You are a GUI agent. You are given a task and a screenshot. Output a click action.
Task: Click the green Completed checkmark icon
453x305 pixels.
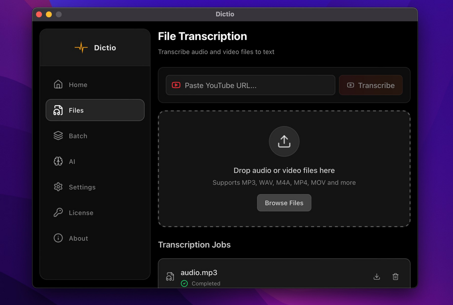coord(184,284)
